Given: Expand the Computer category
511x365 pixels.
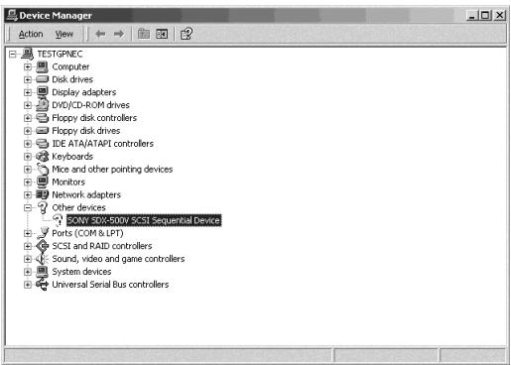Looking at the screenshot, I should click(28, 66).
